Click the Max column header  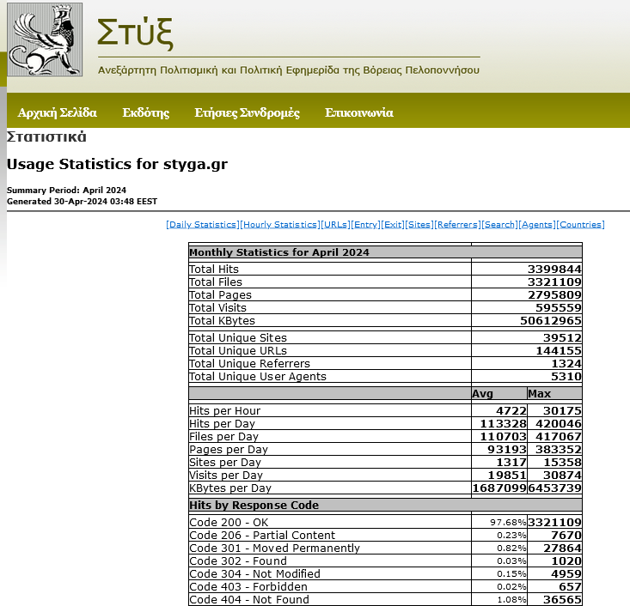coord(539,393)
